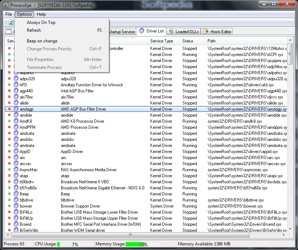Screen dimensions: 298x250
Task: Click the gear icon beside adpu320
Action: (x=16, y=78)
